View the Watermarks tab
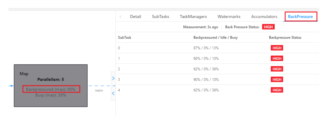Screen dimensions: 331x119 coord(229,17)
